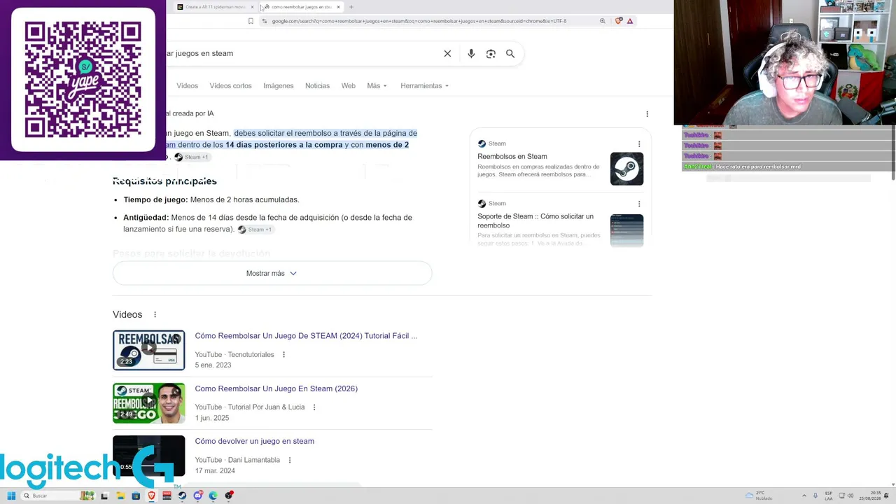This screenshot has width=896, height=504.
Task: Switch to the Videos search filter
Action: click(187, 86)
